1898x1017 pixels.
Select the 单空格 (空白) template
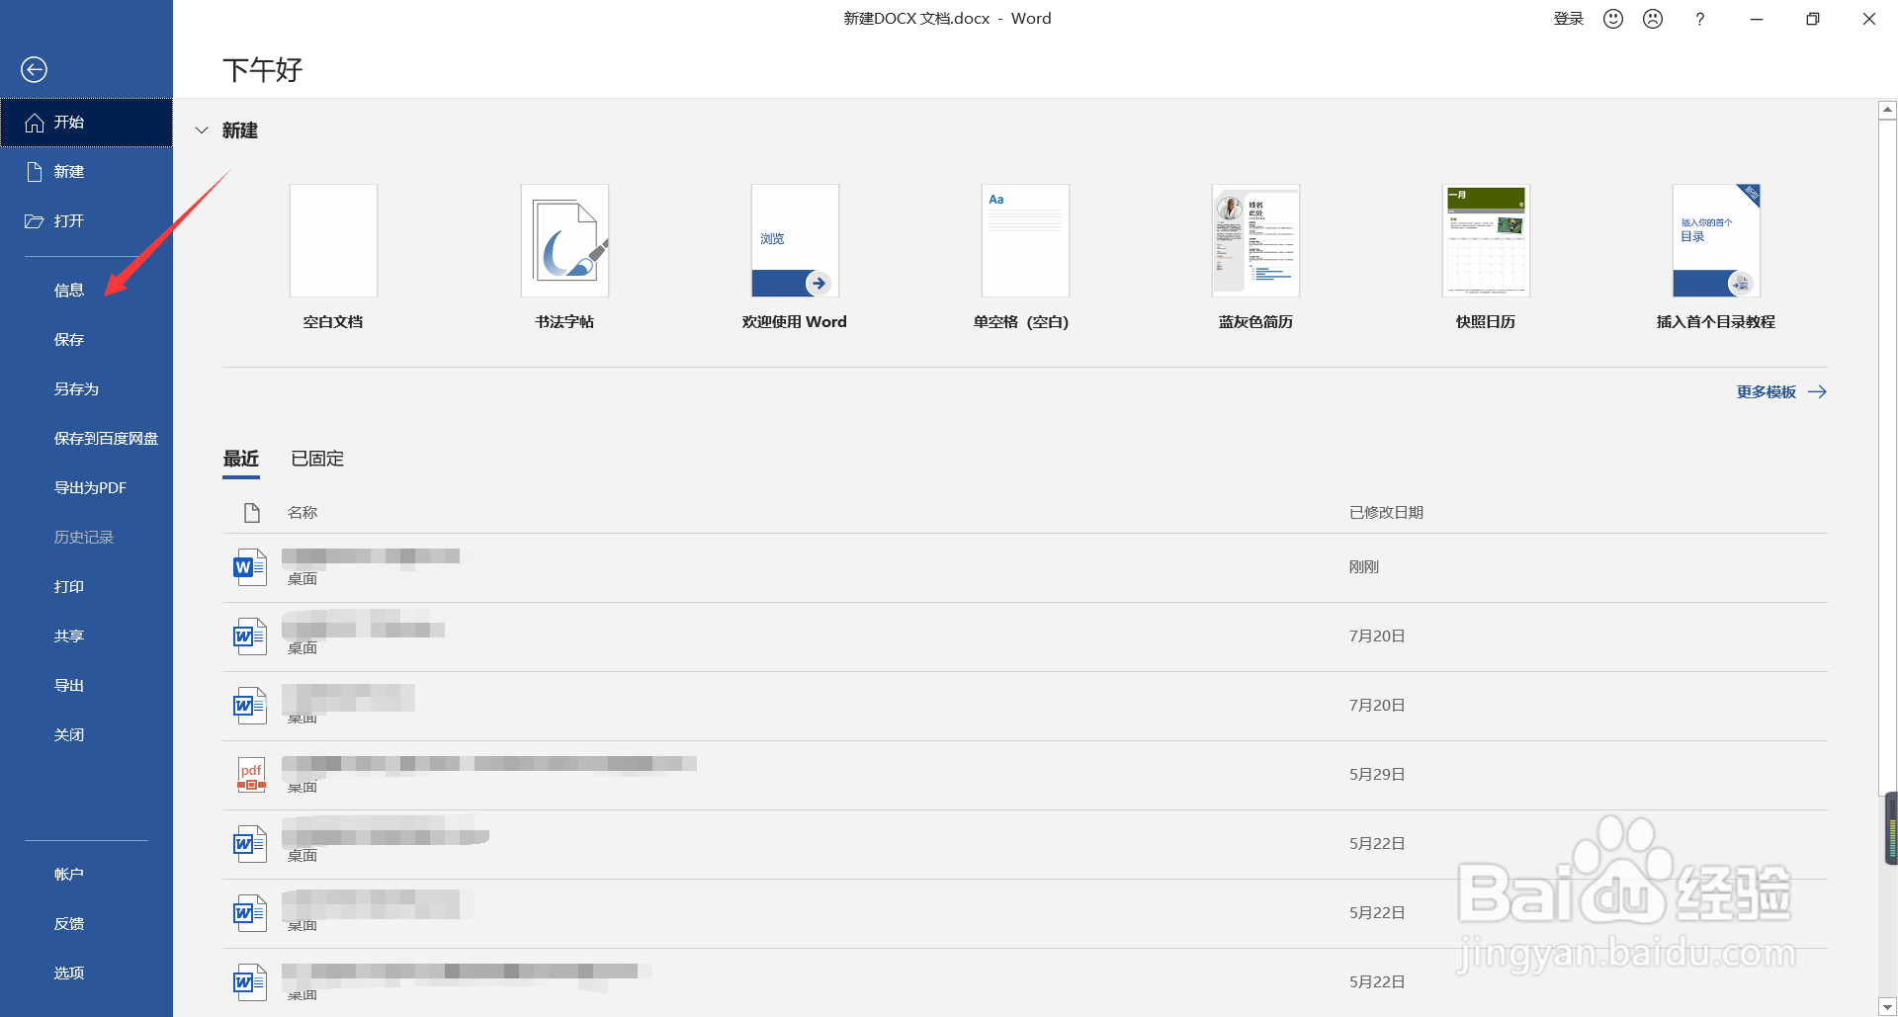(x=1025, y=257)
